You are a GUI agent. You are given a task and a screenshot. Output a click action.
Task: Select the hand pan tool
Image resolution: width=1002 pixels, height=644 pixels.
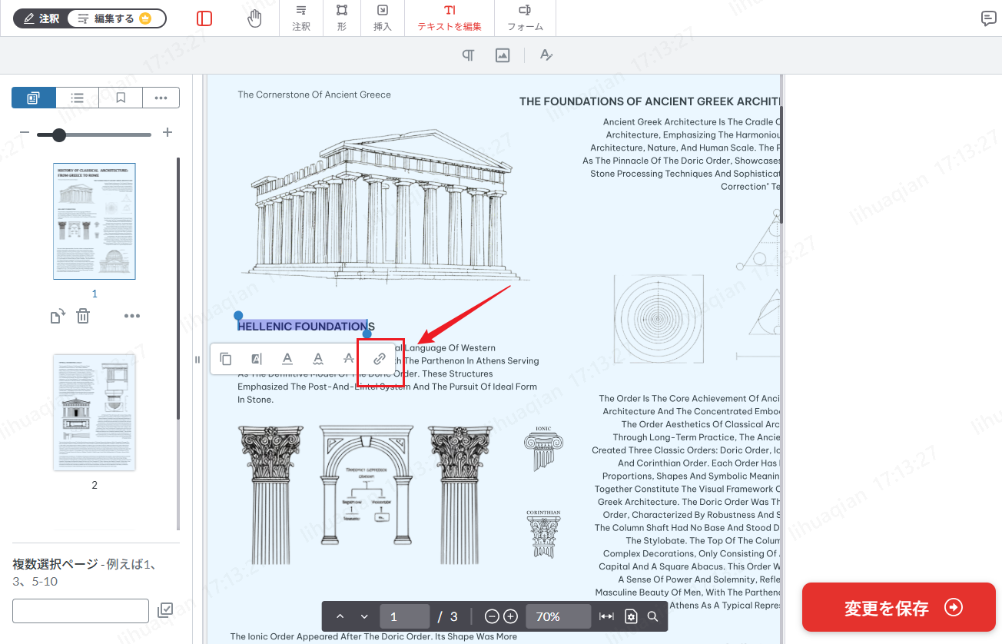(254, 18)
